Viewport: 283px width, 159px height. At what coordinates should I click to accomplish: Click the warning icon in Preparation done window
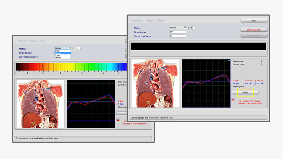118,120
